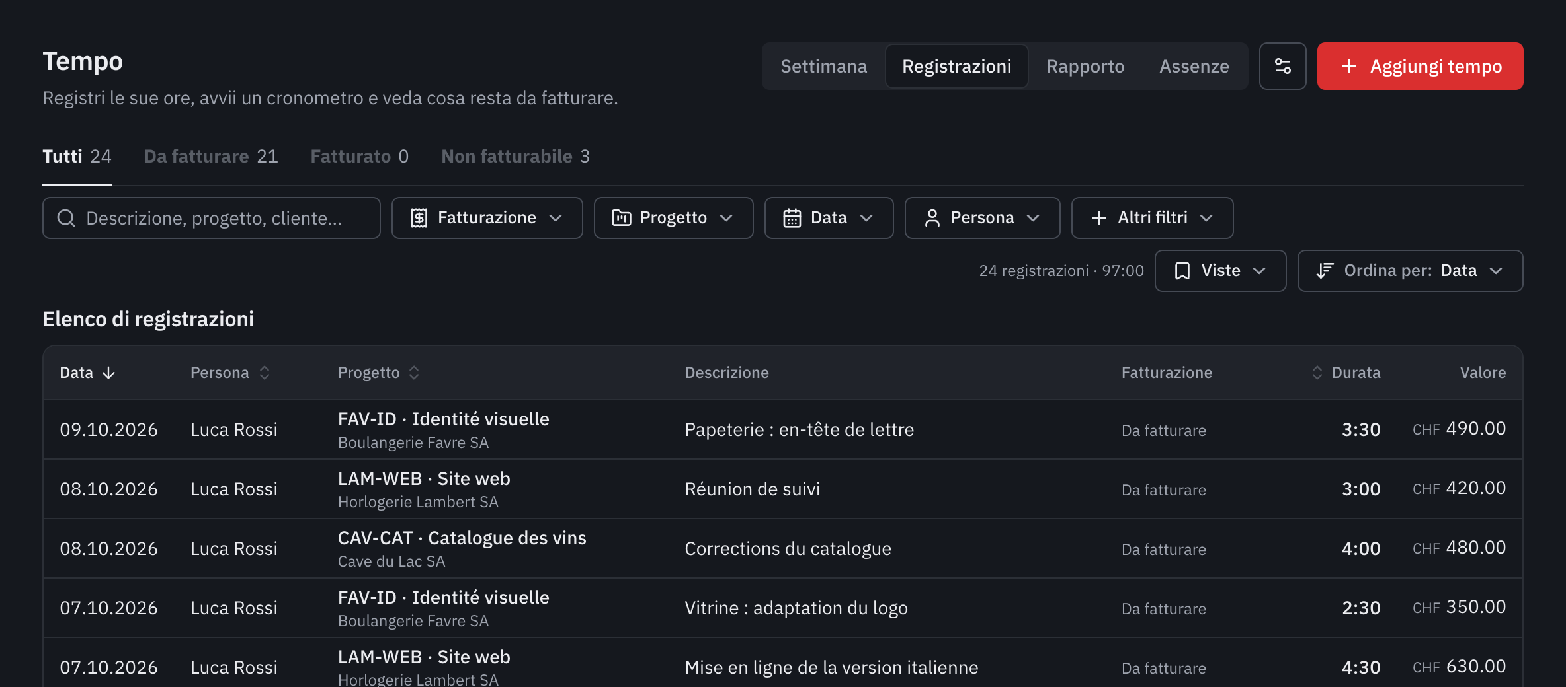Expand the Fatturazione filter chevron

click(x=556, y=218)
